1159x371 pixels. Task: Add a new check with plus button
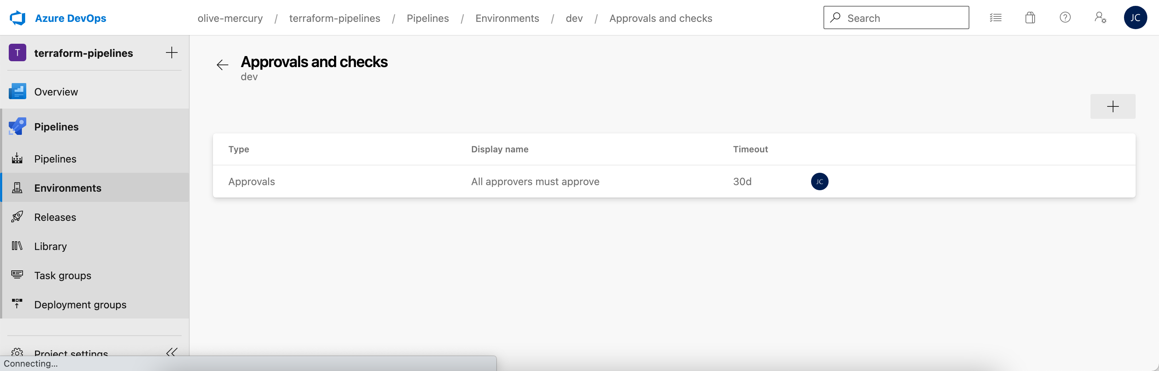(x=1113, y=106)
